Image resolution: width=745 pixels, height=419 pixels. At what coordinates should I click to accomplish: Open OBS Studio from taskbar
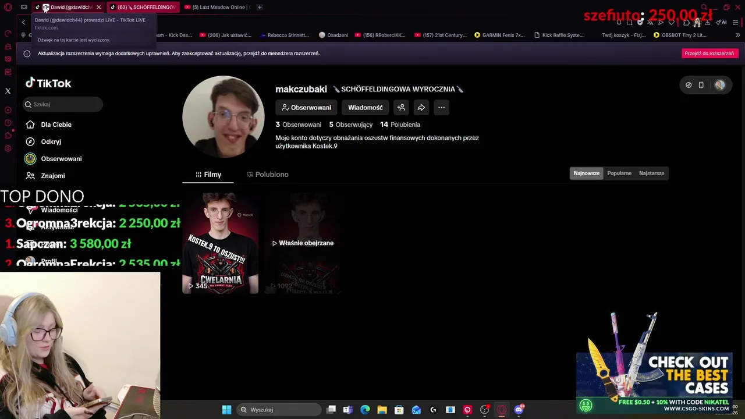point(484,410)
